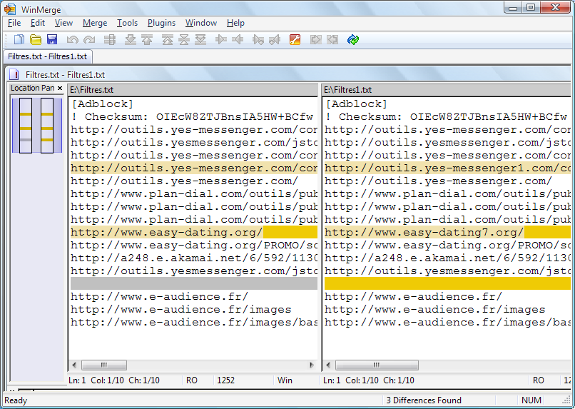Click the All Left copy icon
Screen dimensions: 575x409
(332, 39)
